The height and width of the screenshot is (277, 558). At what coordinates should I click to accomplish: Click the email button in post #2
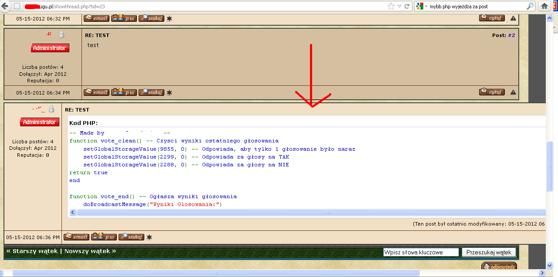tap(96, 92)
